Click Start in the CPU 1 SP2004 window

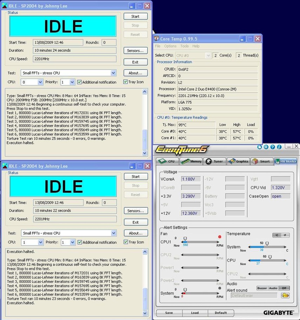136,176
